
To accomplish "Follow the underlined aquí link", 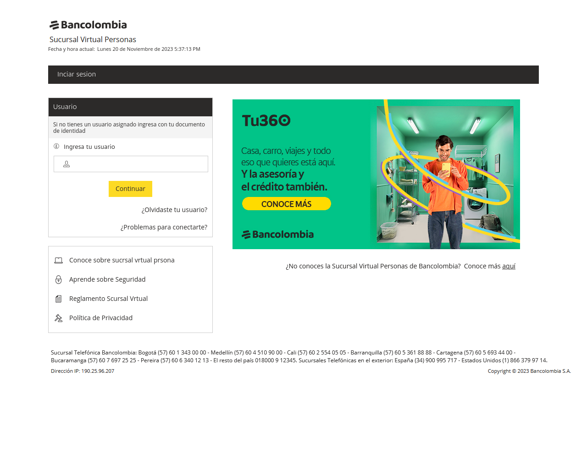I will [x=509, y=266].
